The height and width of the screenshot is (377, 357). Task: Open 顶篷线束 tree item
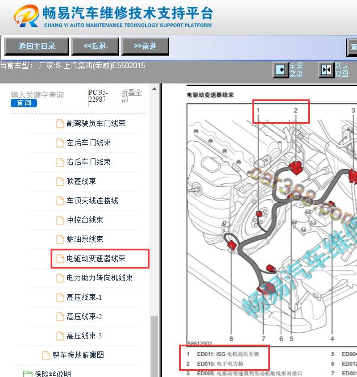tap(81, 181)
